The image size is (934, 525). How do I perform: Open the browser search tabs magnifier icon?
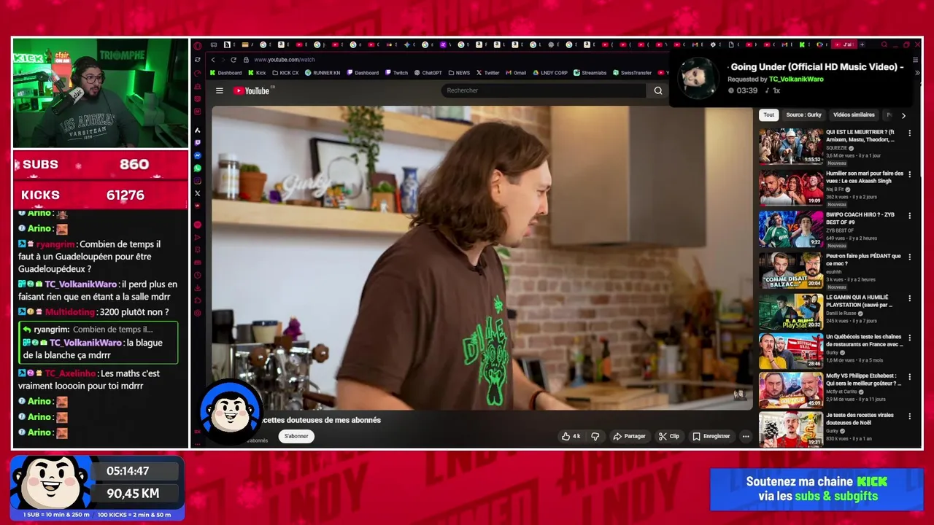coord(884,44)
